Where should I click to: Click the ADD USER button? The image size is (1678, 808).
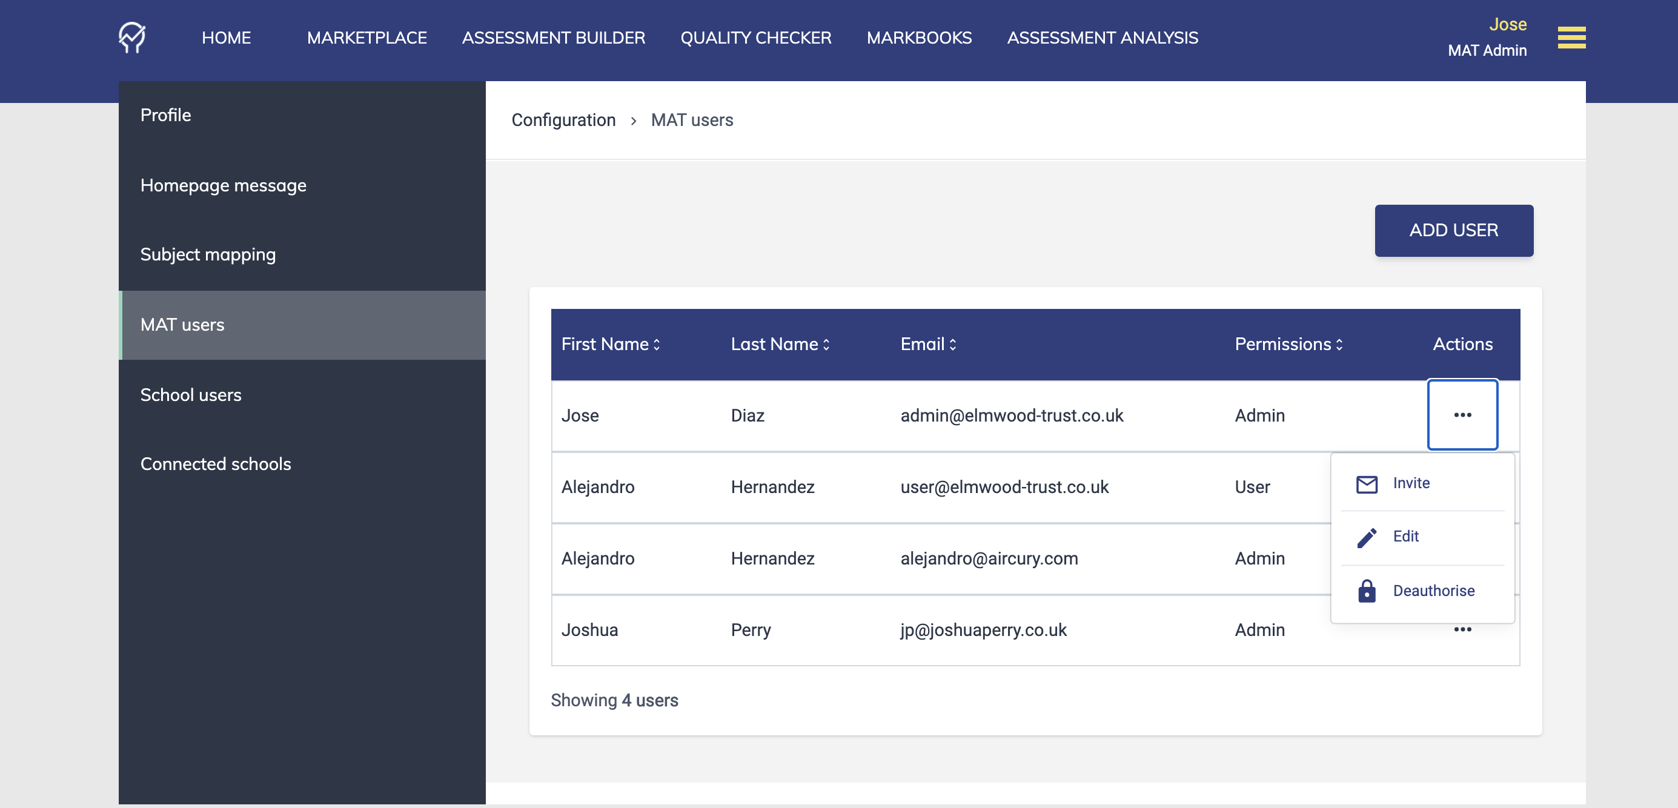[x=1453, y=231]
